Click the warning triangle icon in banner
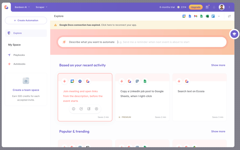Screen dimensions: 240x150 55,25
